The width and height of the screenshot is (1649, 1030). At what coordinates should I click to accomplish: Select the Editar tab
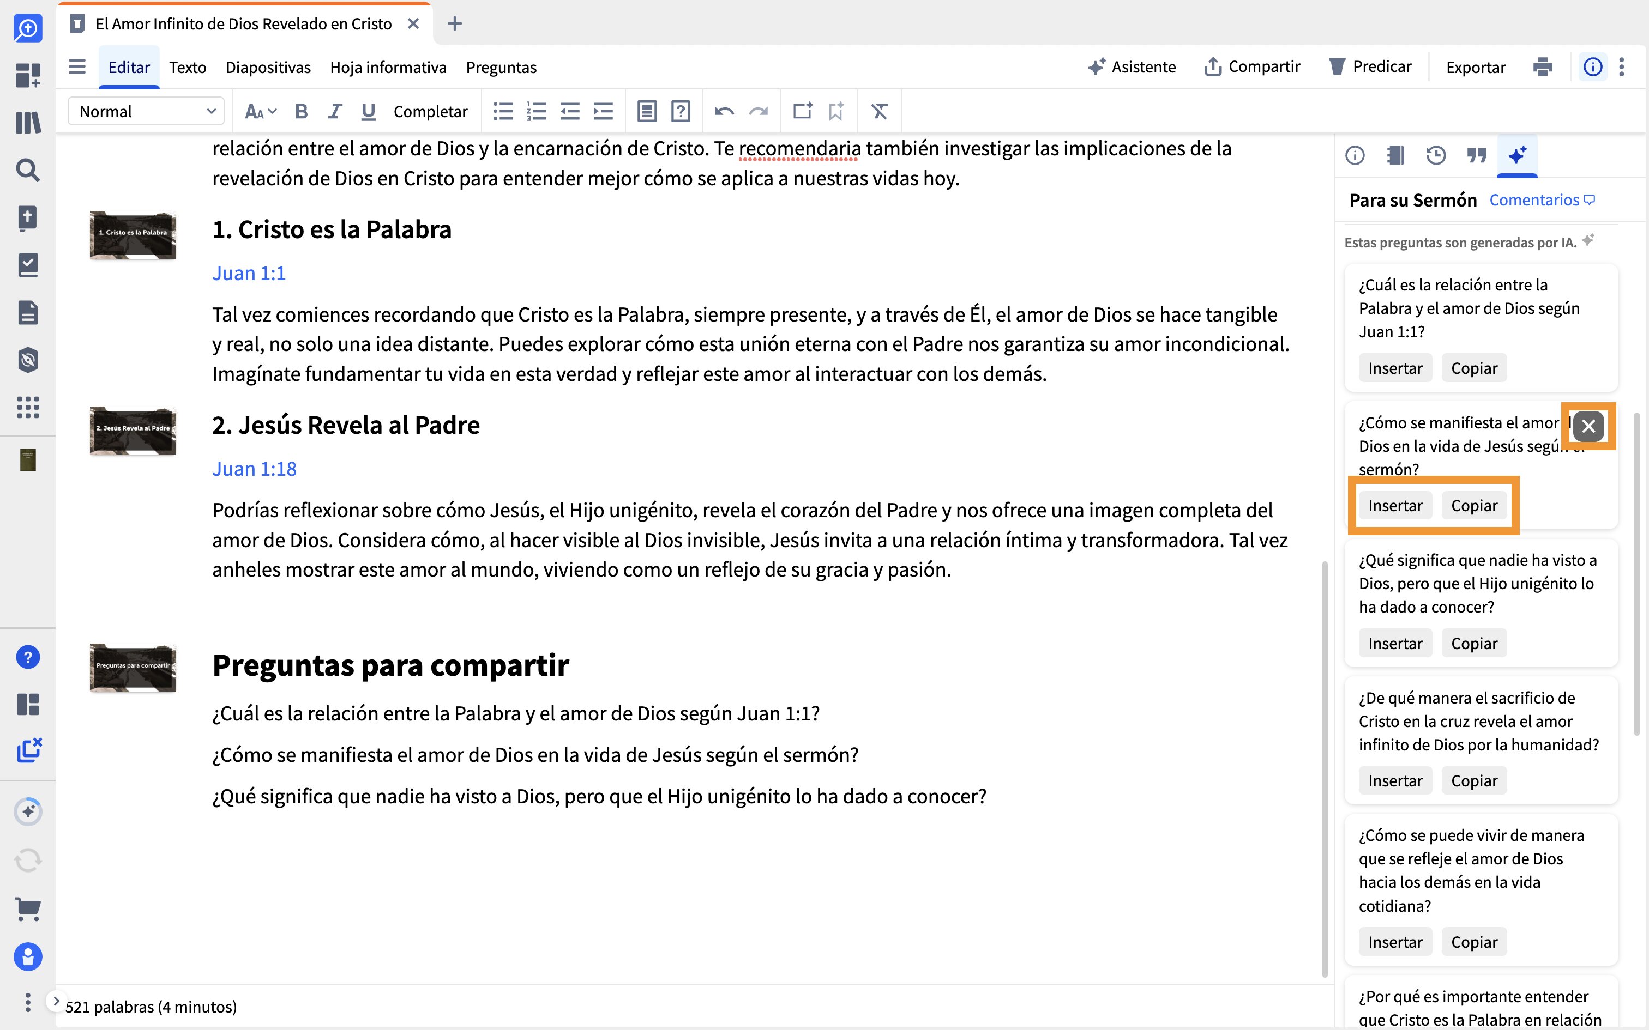pos(129,68)
